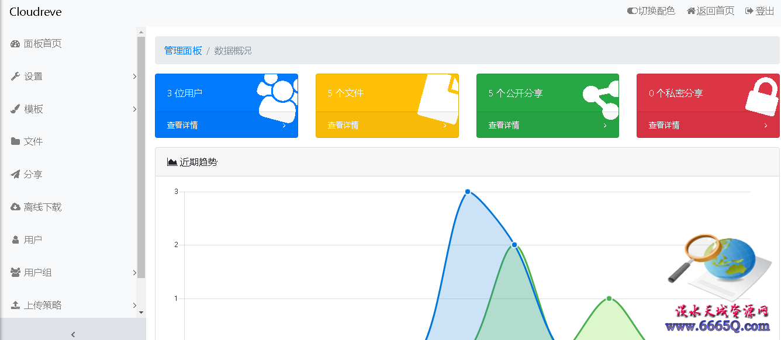The height and width of the screenshot is (340, 781).
Task: Click the dashboard gauge icon beside 面板首页
Action: [15, 44]
